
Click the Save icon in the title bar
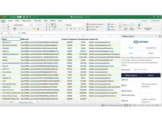click(x=27, y=17)
